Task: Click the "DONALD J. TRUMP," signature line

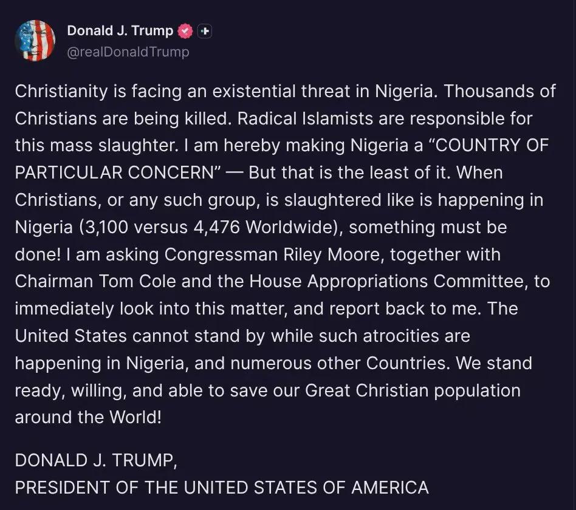Action: pos(96,460)
